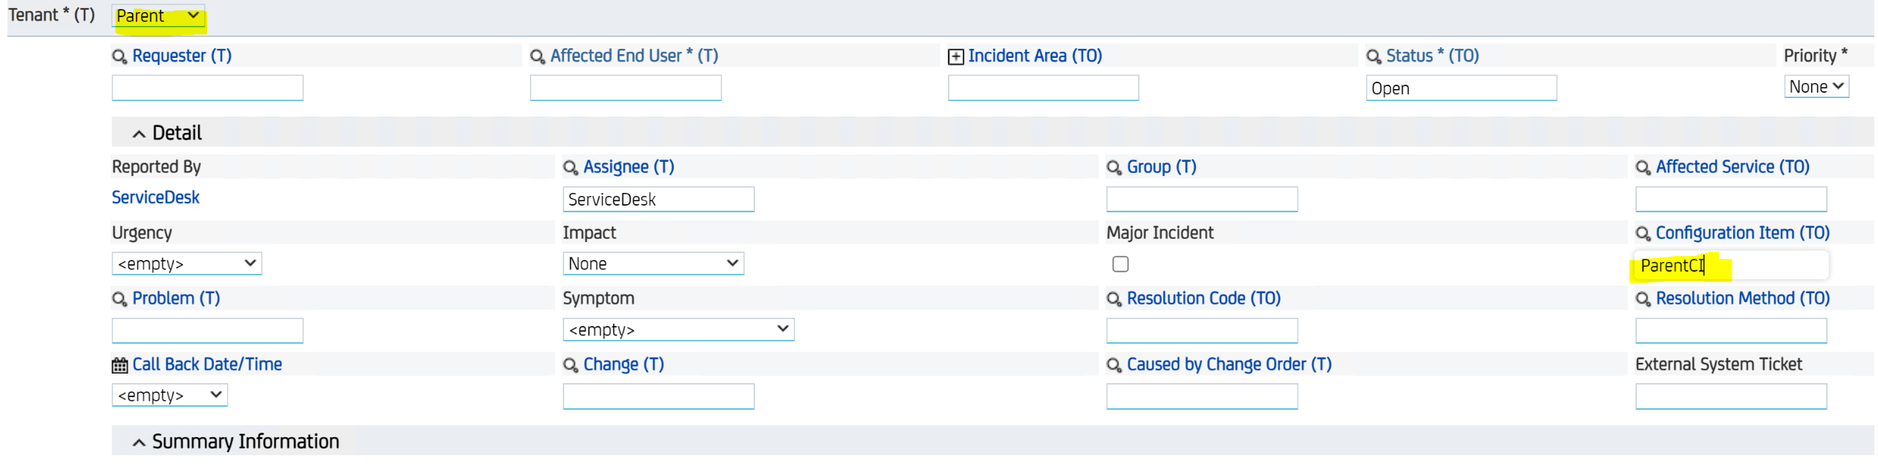Open the Priority dropdown
1878x464 pixels.
(x=1816, y=87)
